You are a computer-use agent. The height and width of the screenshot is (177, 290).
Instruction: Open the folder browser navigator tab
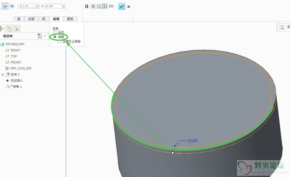9,29
